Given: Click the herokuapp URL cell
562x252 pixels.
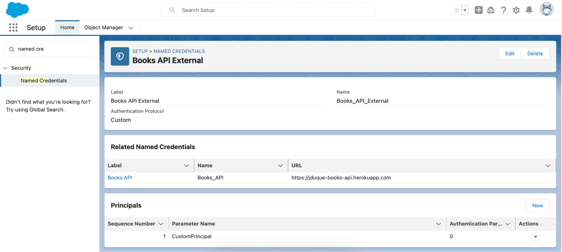Looking at the screenshot, I should pyautogui.click(x=341, y=178).
